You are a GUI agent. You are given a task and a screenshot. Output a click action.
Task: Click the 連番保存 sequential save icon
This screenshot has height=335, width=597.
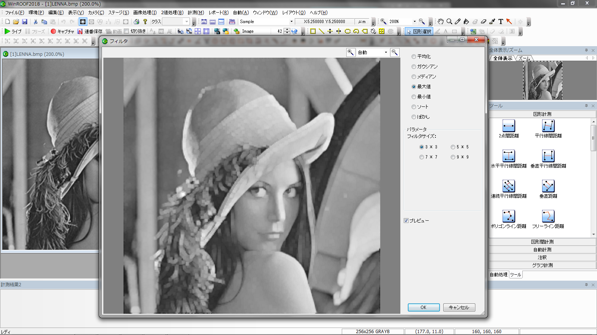pos(90,31)
